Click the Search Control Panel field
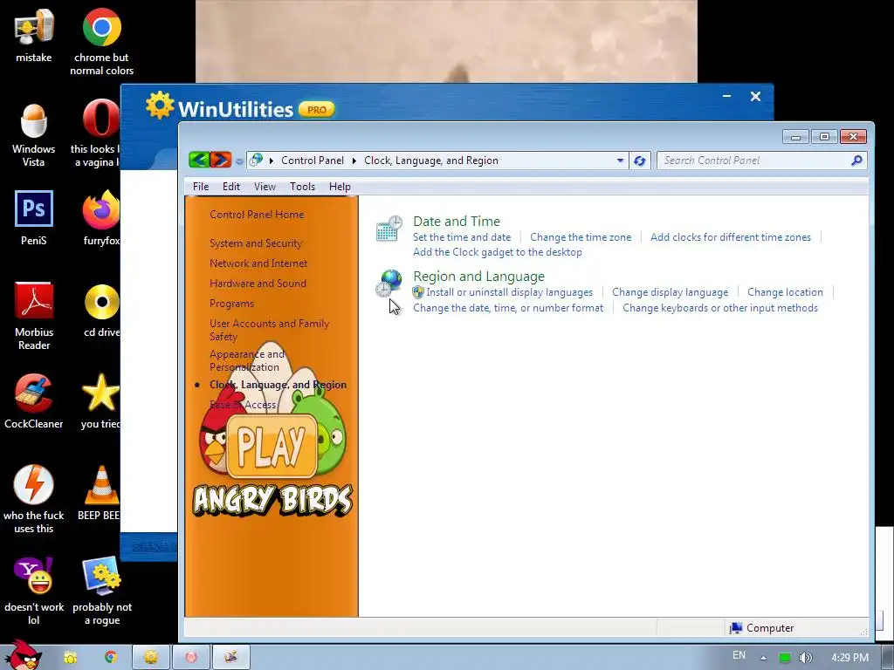The width and height of the screenshot is (894, 670). tap(761, 161)
